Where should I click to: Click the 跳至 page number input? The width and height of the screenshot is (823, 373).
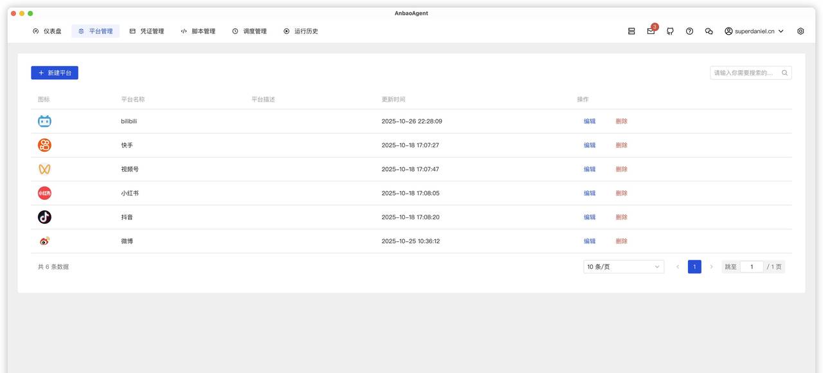(x=751, y=265)
